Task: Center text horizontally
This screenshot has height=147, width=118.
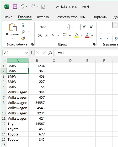Action: pos(109,32)
